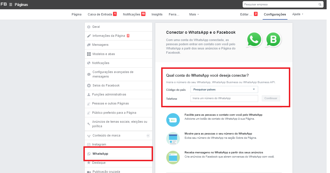330x173 pixels.
Task: Focus the Pesquisar empresa search box
Action: pyautogui.click(x=283, y=4)
